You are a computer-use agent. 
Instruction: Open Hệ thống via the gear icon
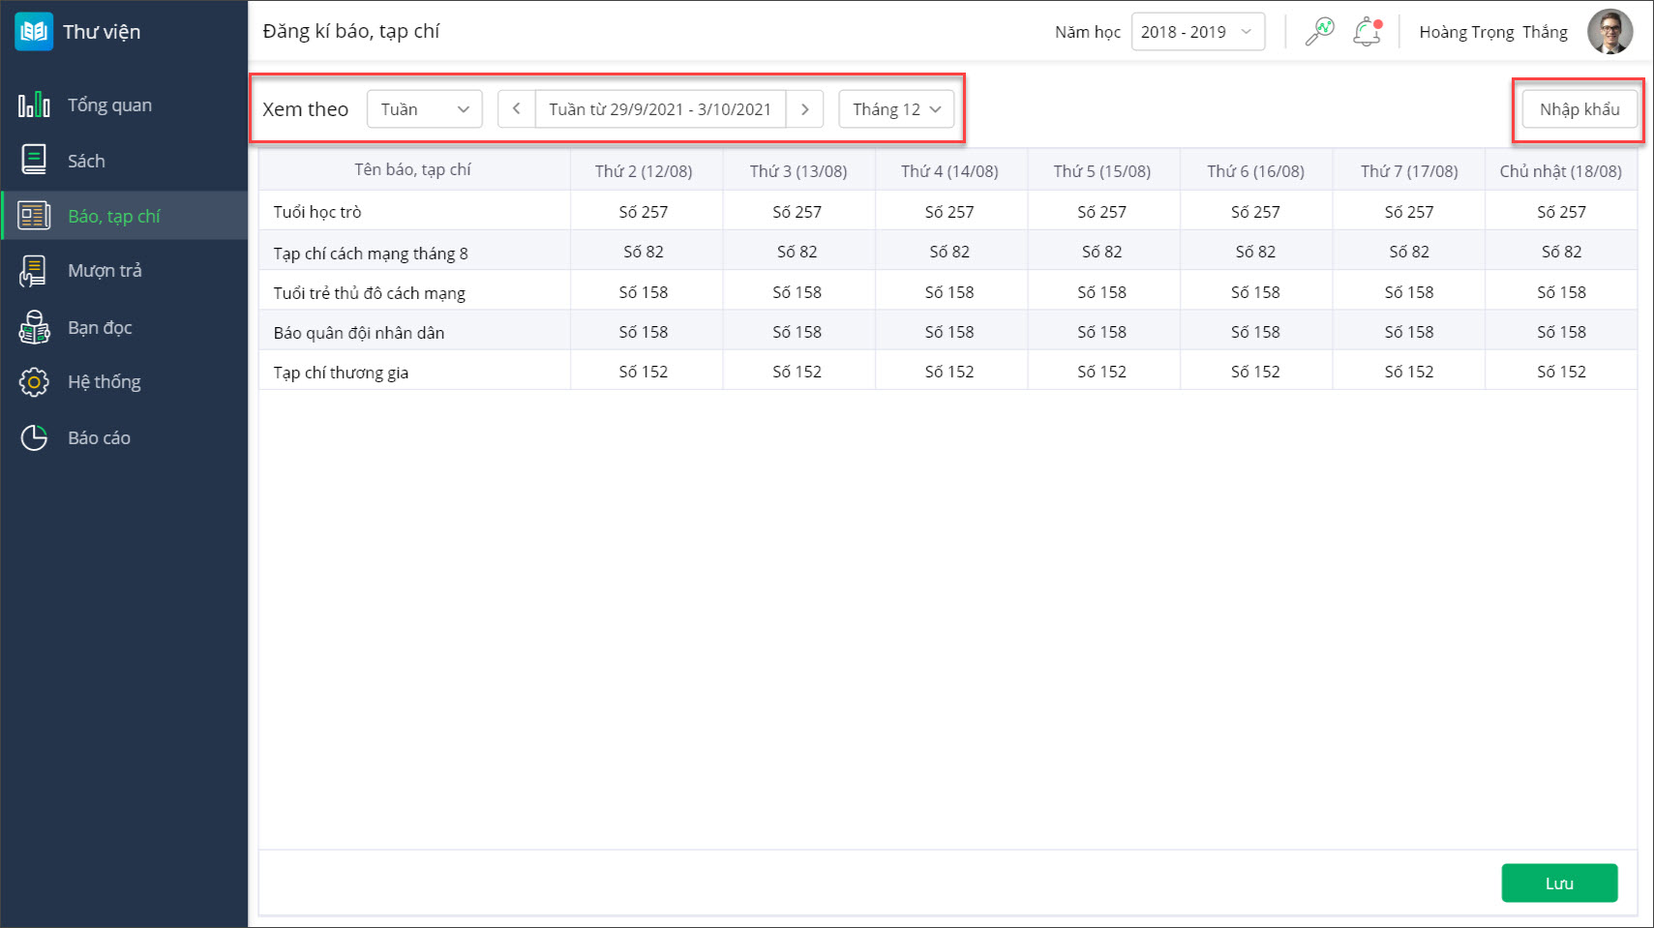(x=34, y=382)
